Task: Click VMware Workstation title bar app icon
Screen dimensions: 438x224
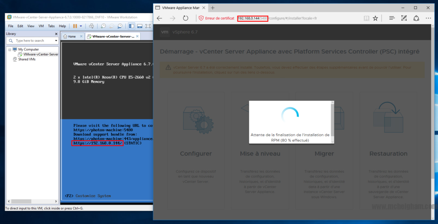Action: pyautogui.click(x=9, y=17)
